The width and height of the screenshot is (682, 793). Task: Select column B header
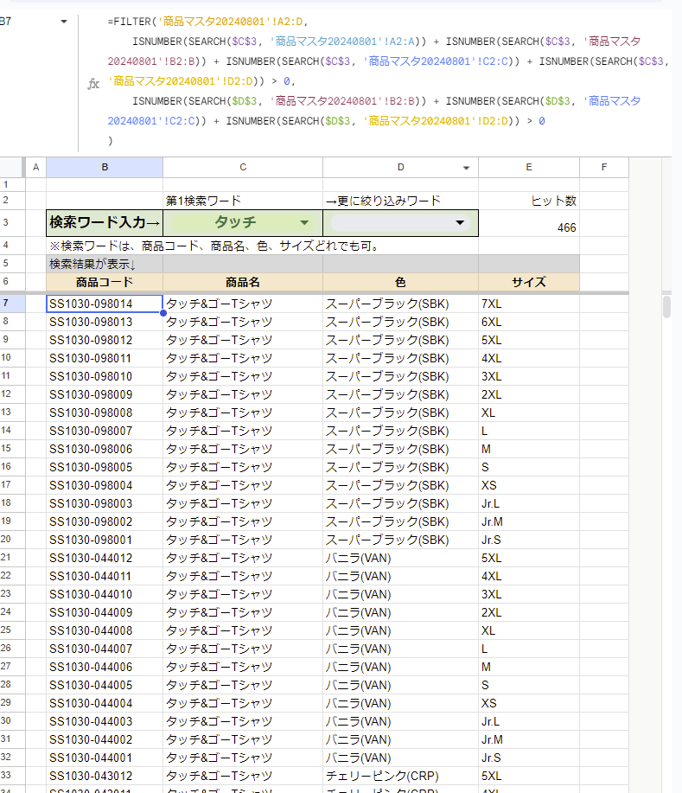[x=104, y=168]
